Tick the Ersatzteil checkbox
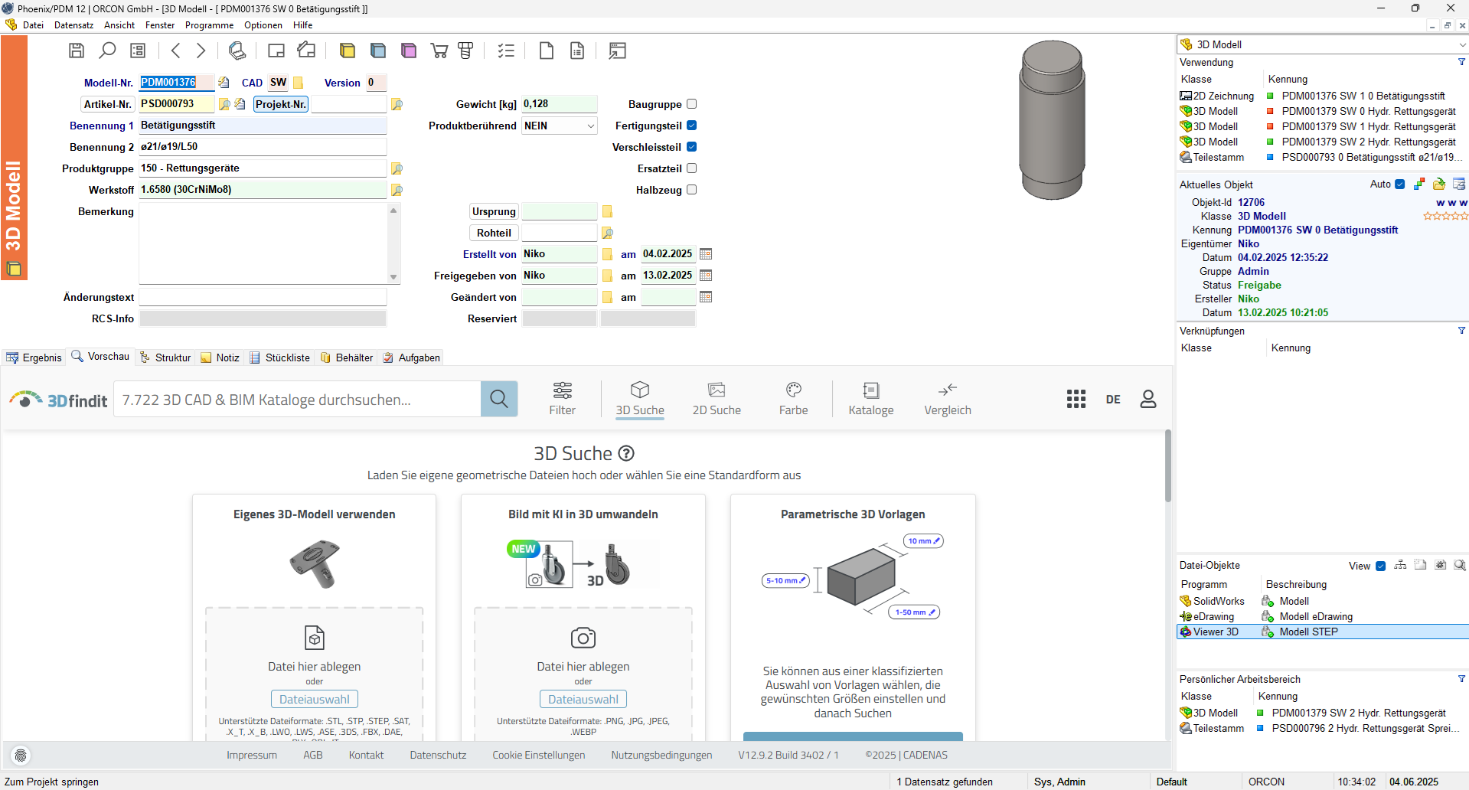 click(692, 168)
